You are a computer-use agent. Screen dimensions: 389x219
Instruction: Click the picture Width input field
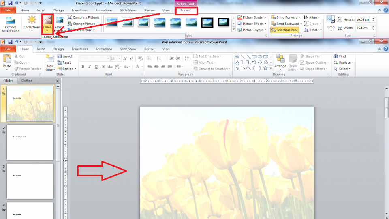tap(363, 28)
